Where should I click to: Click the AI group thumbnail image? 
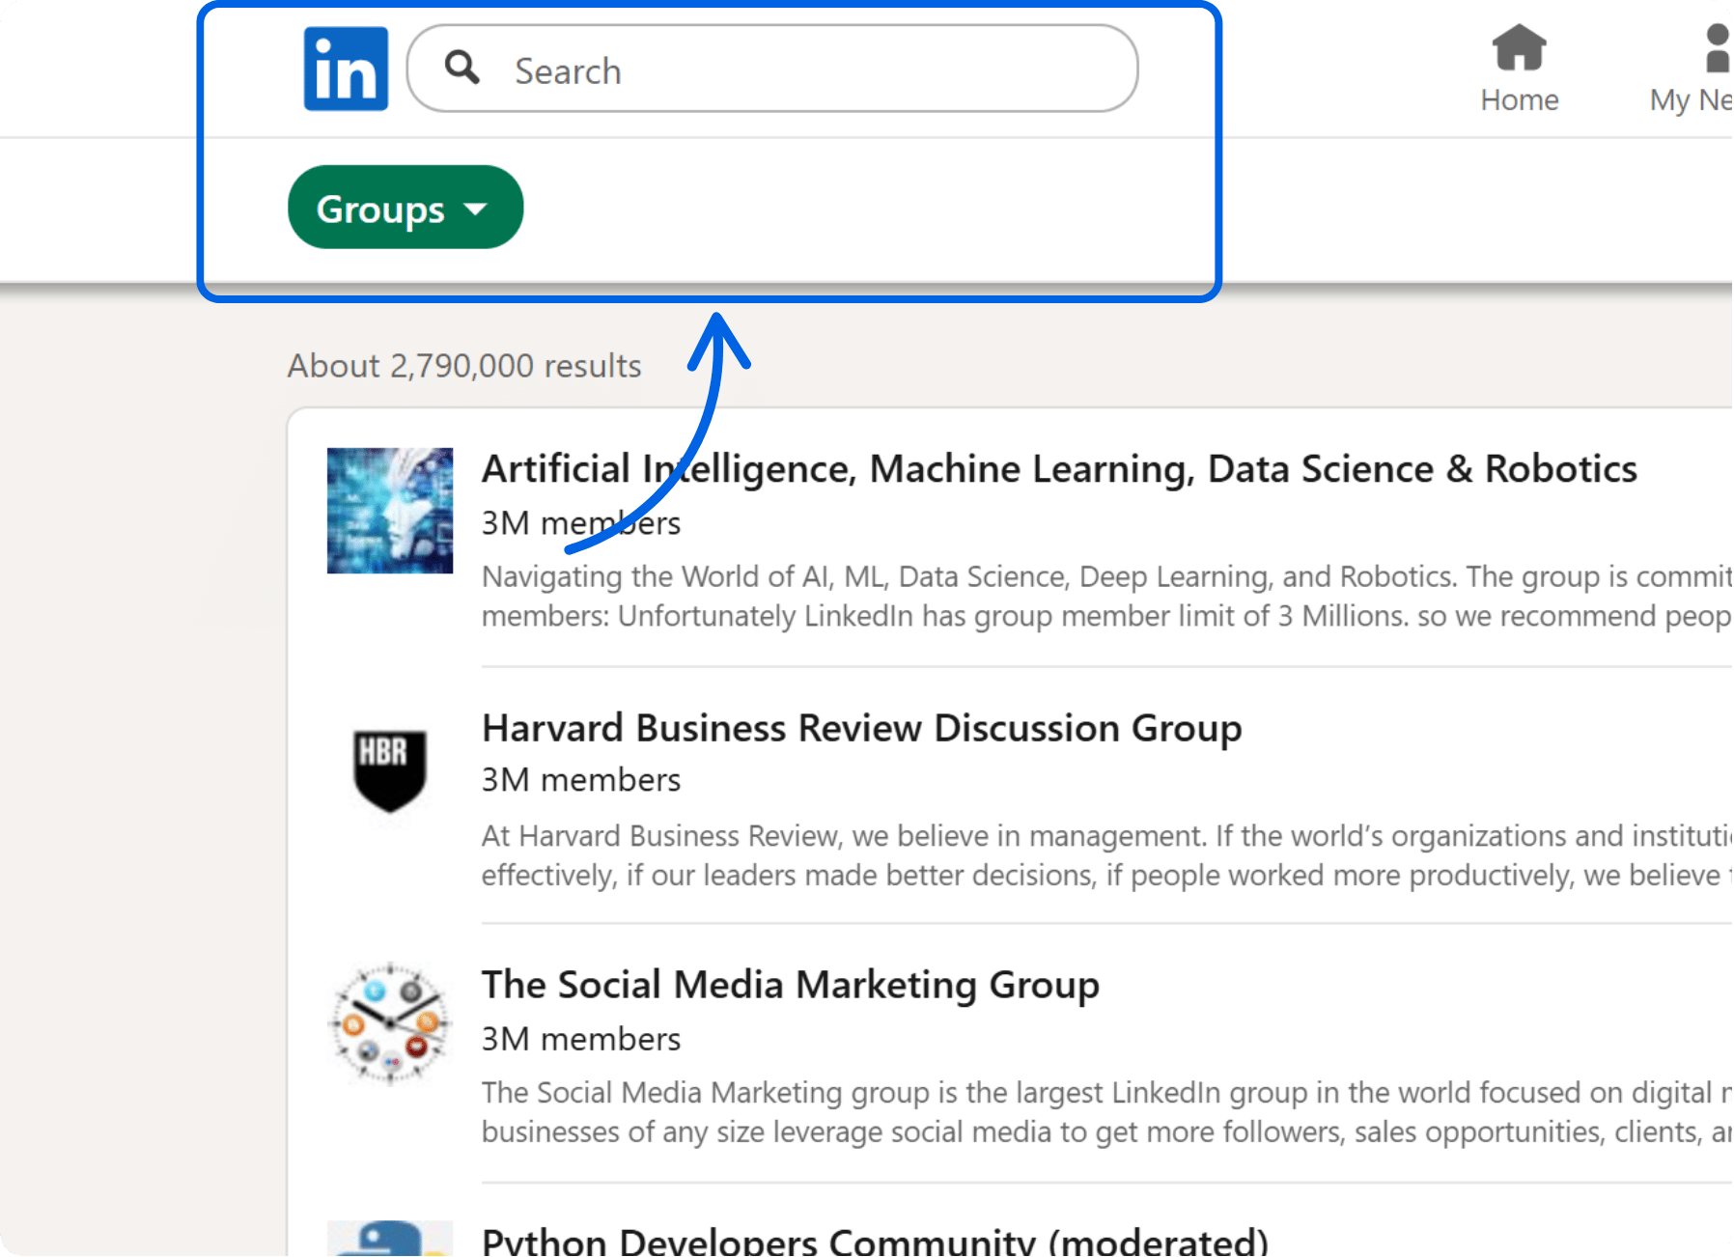click(x=390, y=509)
